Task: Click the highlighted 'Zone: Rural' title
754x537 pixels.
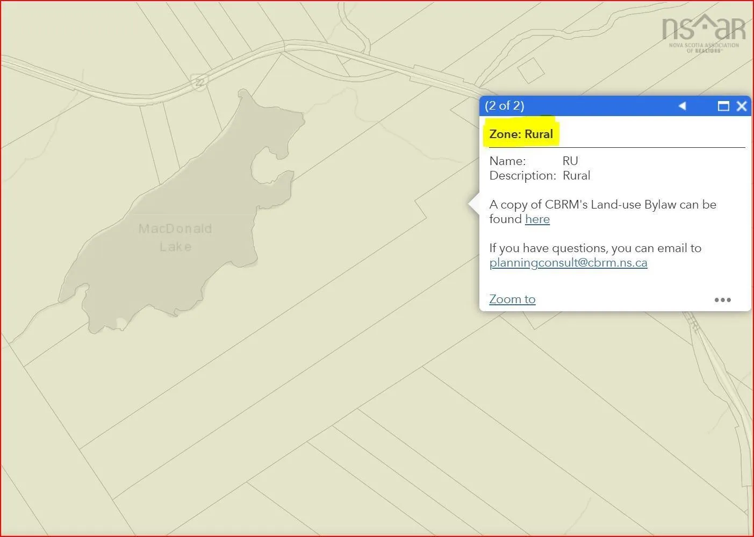Action: point(521,134)
